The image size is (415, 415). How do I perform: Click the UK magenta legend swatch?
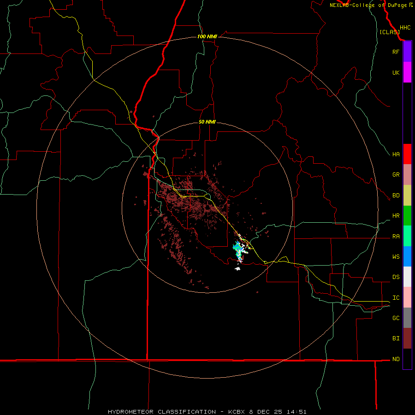tap(407, 72)
